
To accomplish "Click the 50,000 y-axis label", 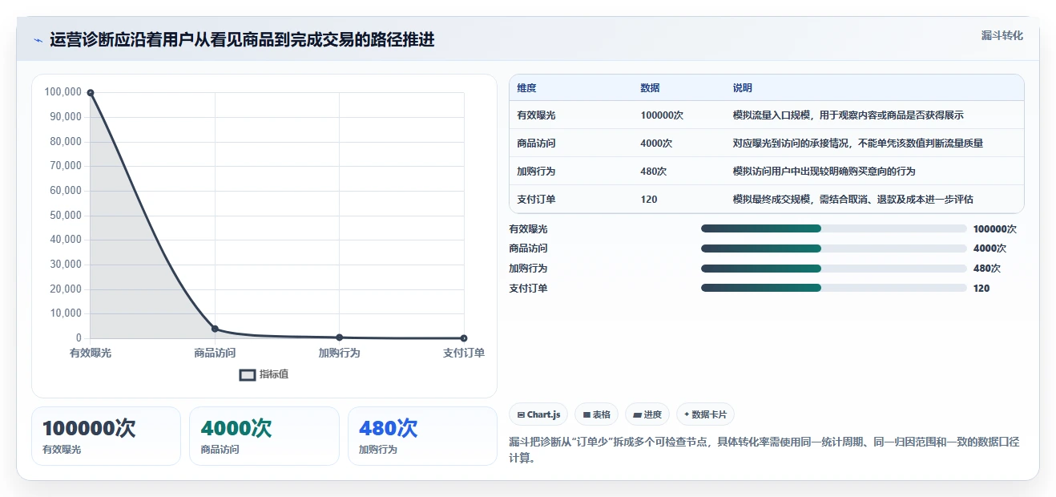I will tap(66, 215).
